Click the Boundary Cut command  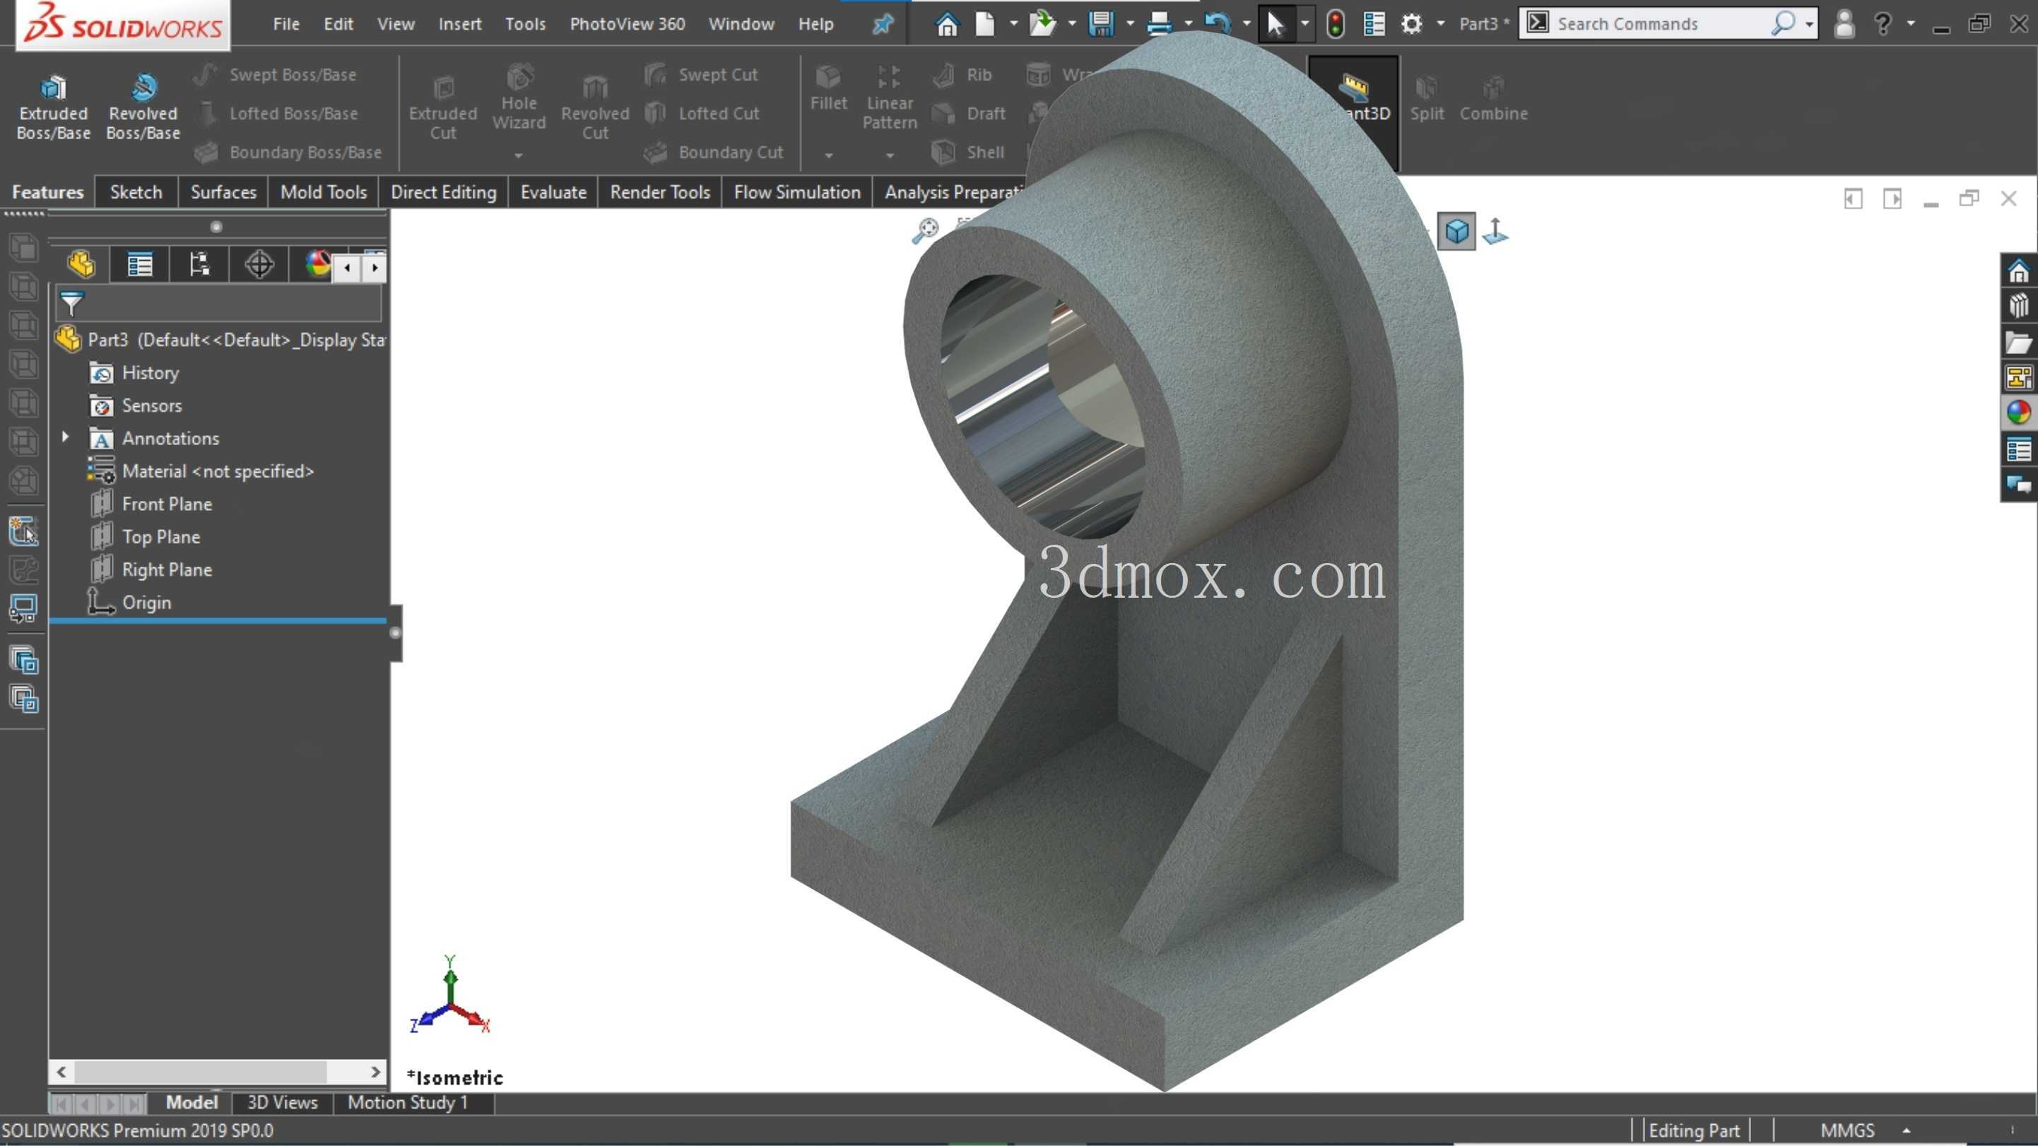tap(714, 152)
